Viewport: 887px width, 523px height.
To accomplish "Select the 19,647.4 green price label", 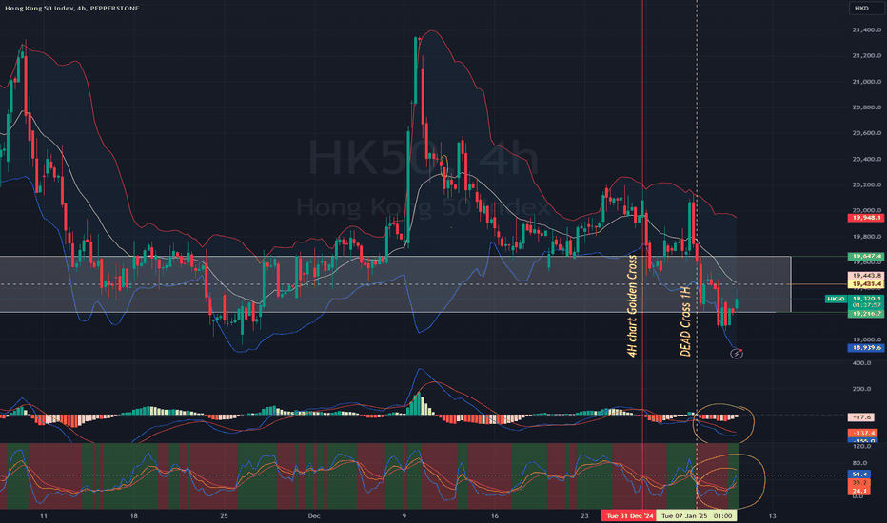I will tap(866, 256).
